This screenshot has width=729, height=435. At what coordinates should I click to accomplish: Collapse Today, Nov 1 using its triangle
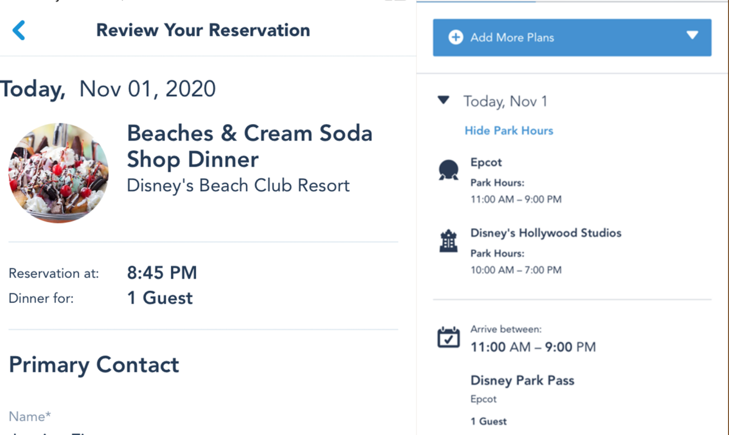443,101
